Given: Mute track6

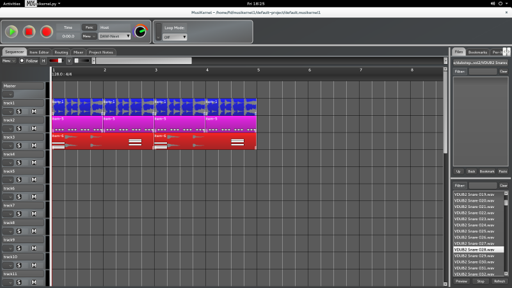Looking at the screenshot, I should 34,197.
